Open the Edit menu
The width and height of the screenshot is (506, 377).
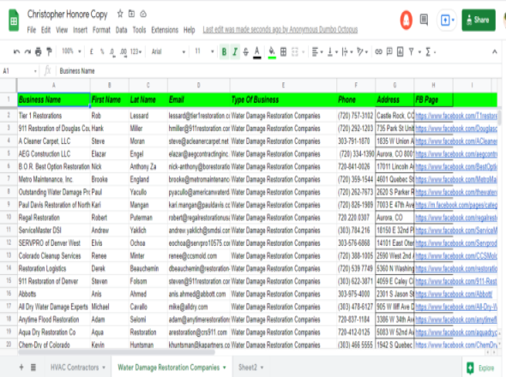coord(45,30)
